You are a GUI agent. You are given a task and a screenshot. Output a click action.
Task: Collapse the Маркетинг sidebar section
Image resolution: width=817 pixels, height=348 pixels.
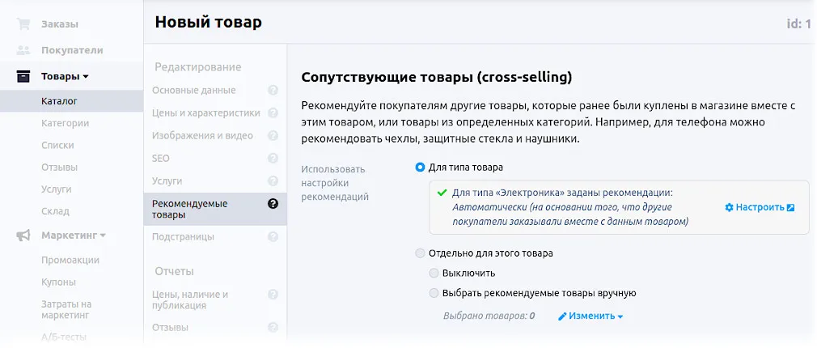pos(74,236)
